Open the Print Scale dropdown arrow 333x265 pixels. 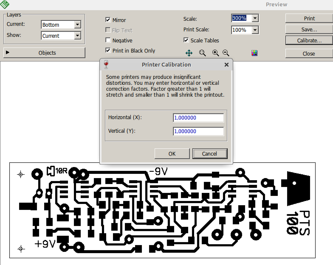[255, 30]
